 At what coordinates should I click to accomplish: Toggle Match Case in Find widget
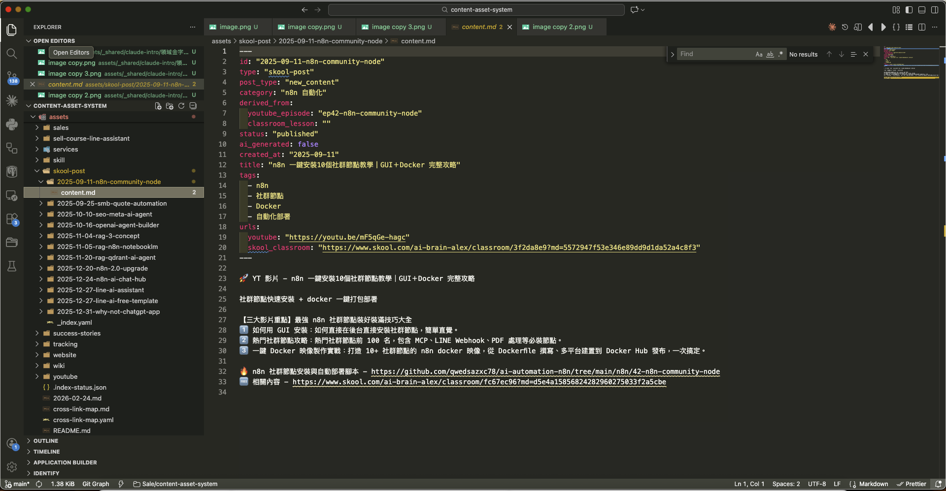click(759, 54)
